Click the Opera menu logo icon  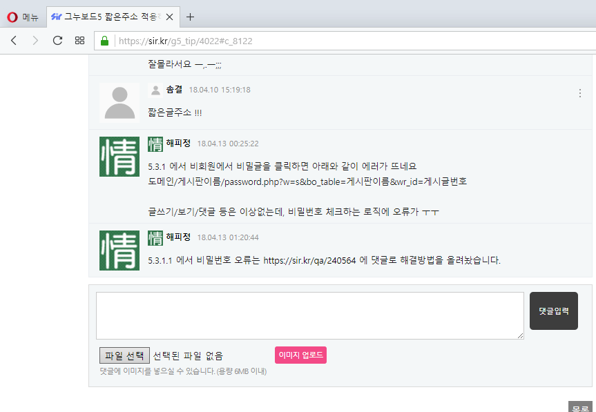(x=12, y=17)
